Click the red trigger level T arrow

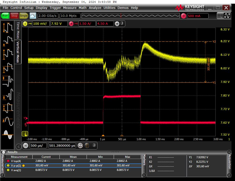[26, 118]
